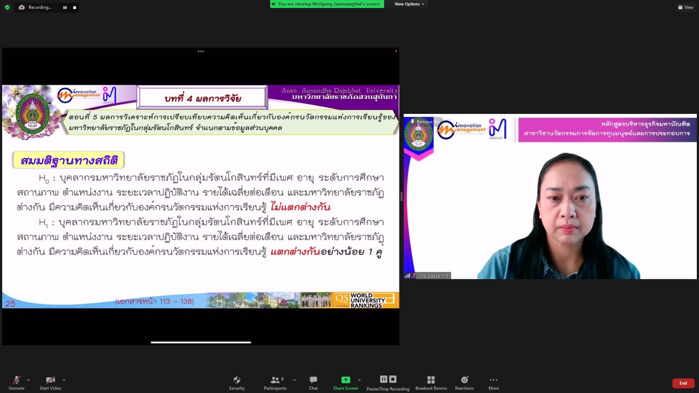Click the Remove Pin button on video

coord(425,122)
